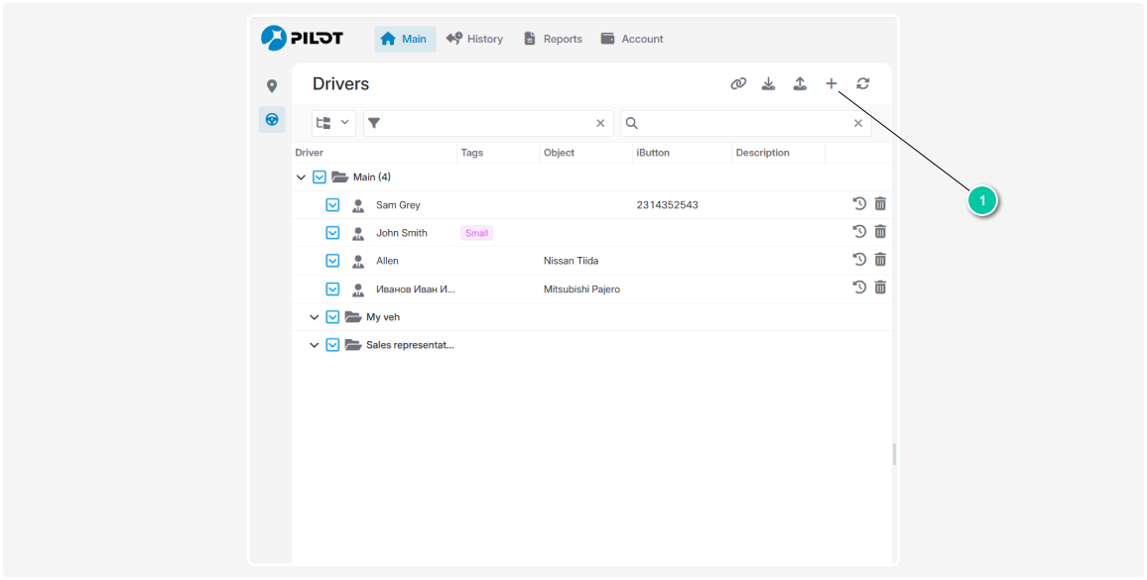The image size is (1147, 580).
Task: Switch to the History tab
Action: [x=474, y=39]
